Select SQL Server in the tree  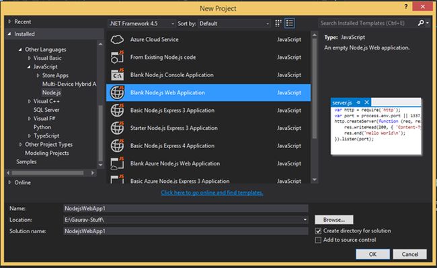(46, 110)
